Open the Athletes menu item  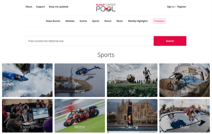click(x=70, y=21)
